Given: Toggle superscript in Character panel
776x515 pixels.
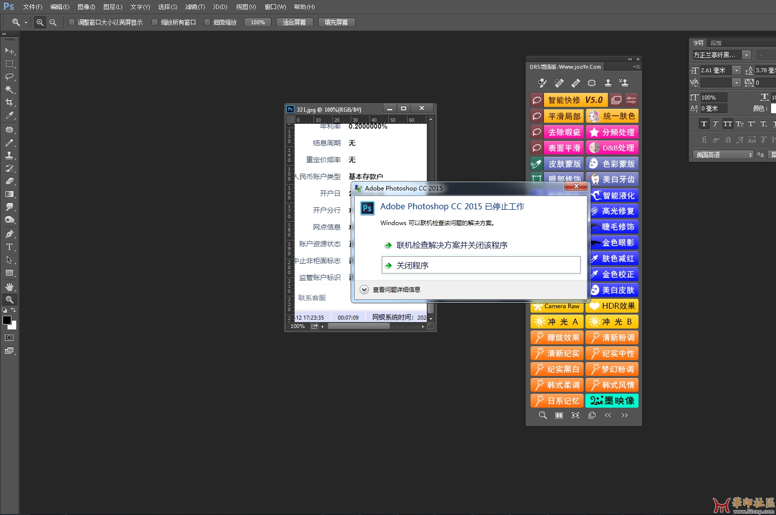Looking at the screenshot, I should pos(752,124).
